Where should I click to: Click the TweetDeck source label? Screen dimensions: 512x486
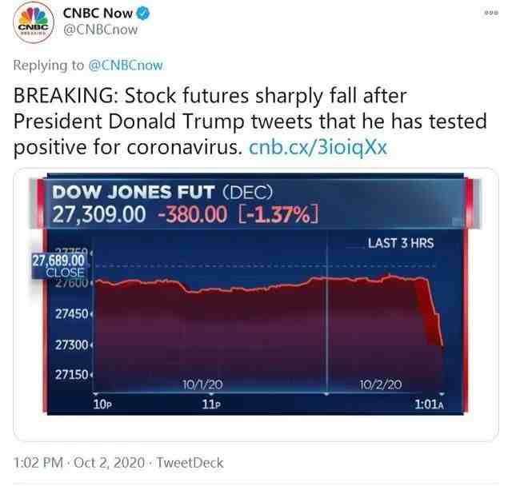pyautogui.click(x=190, y=462)
